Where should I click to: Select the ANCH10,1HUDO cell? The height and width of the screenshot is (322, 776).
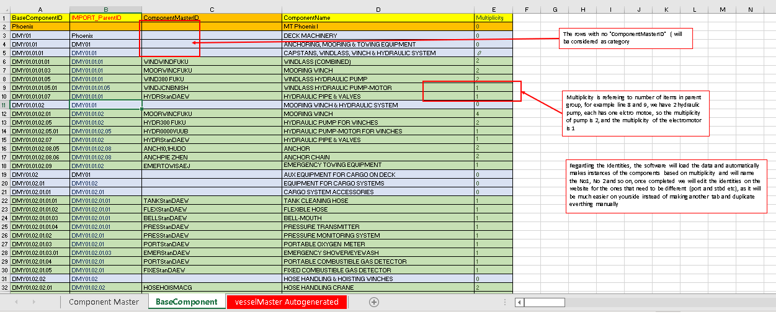click(x=212, y=148)
